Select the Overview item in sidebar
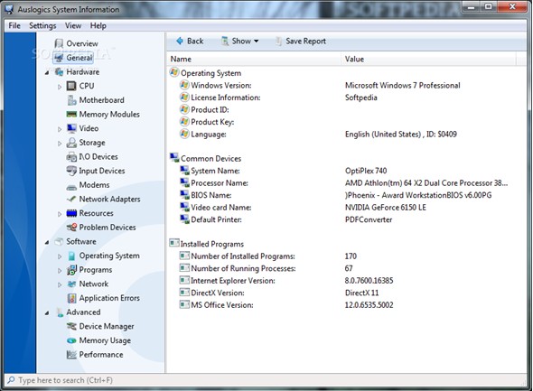Image resolution: width=533 pixels, height=391 pixels. pyautogui.click(x=77, y=43)
